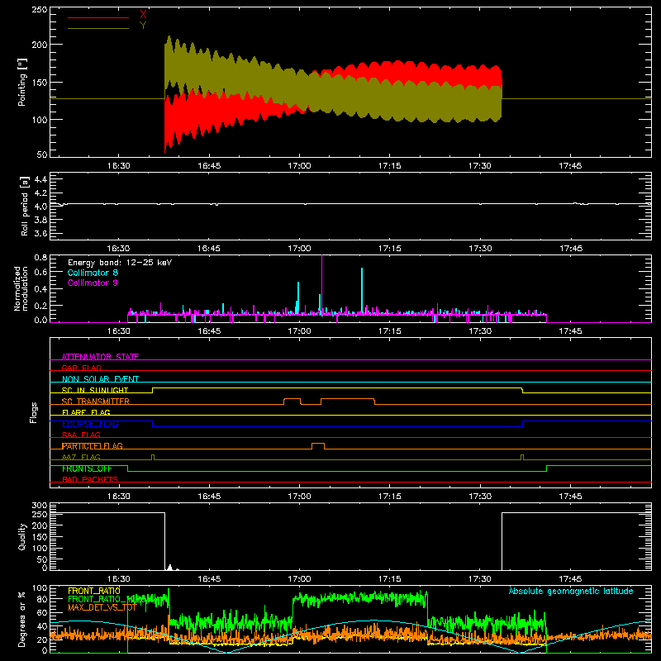Viewport: 661px width, 661px height.
Task: Click the 16:45 tick under modulation plot
Action: coord(209,331)
